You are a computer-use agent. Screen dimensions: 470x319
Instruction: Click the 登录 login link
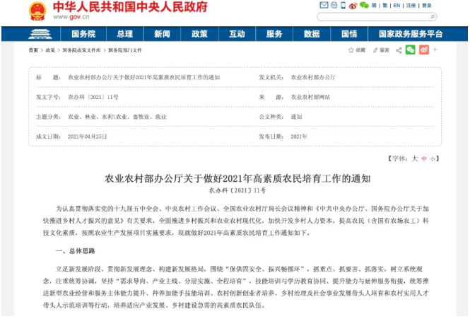pyautogui.click(x=427, y=6)
